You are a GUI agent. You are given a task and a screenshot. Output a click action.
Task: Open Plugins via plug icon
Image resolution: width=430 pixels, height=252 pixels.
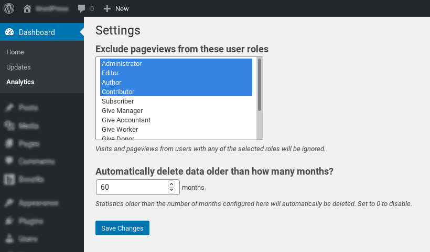pos(9,221)
